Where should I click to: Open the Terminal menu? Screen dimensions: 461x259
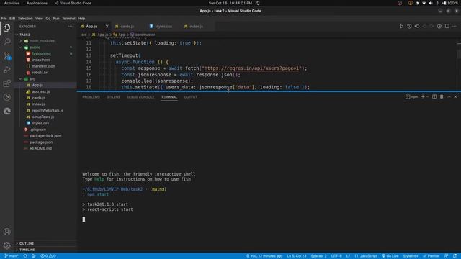[68, 19]
